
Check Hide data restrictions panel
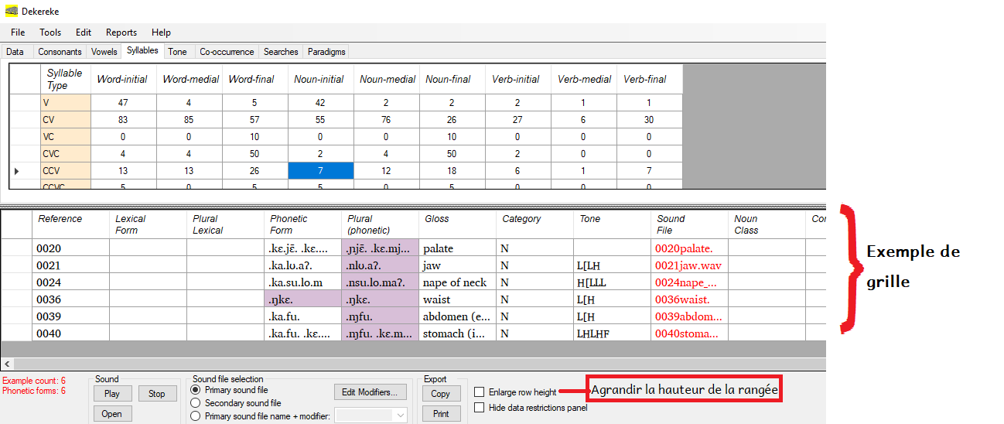pos(480,408)
